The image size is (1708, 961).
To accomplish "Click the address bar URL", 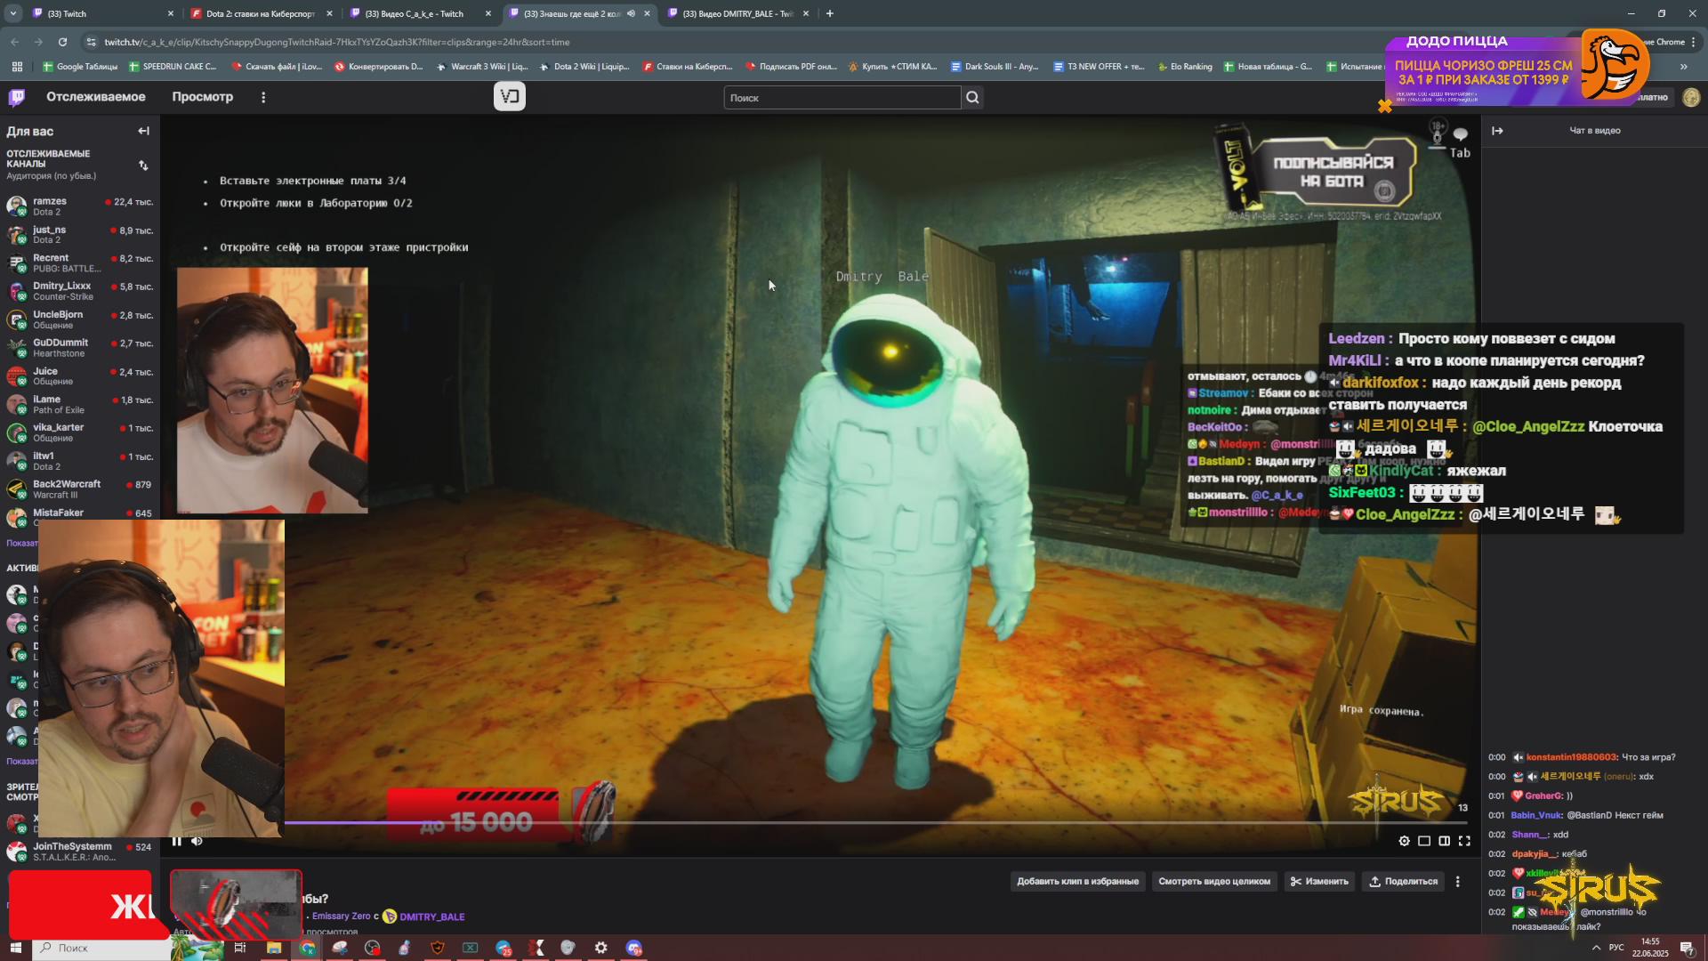I will coord(336,42).
